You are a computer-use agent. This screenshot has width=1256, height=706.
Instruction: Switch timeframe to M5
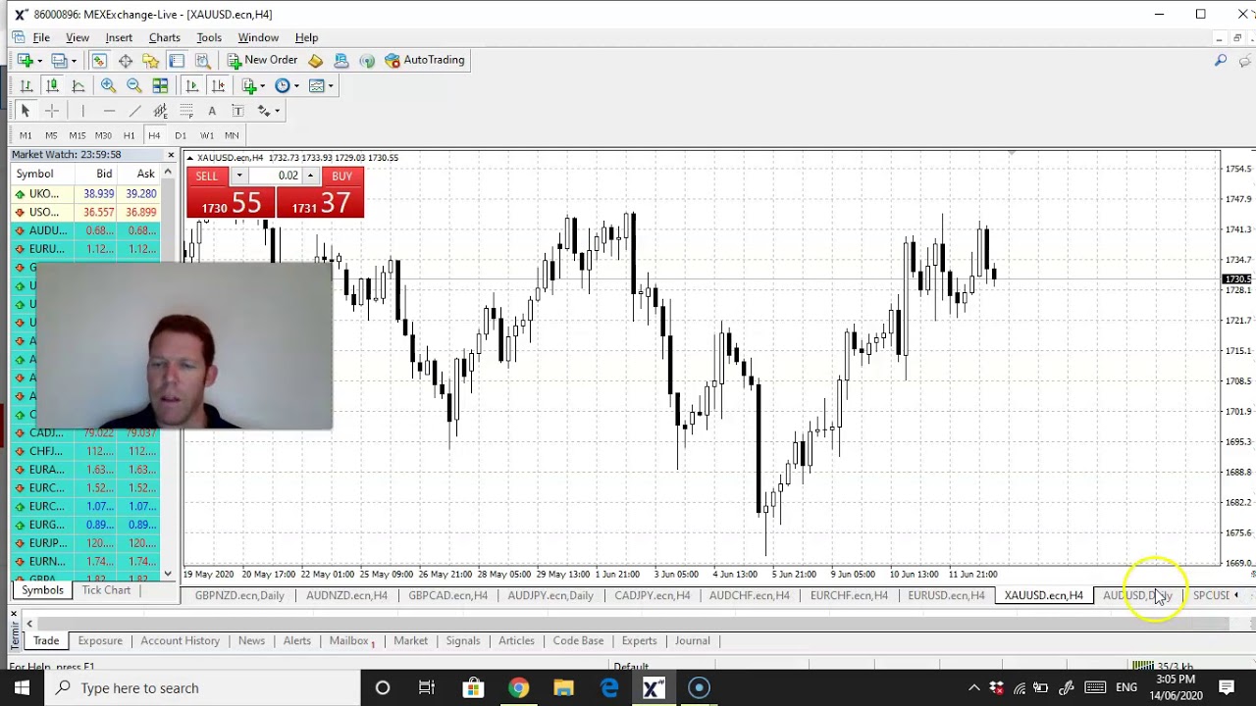click(51, 135)
